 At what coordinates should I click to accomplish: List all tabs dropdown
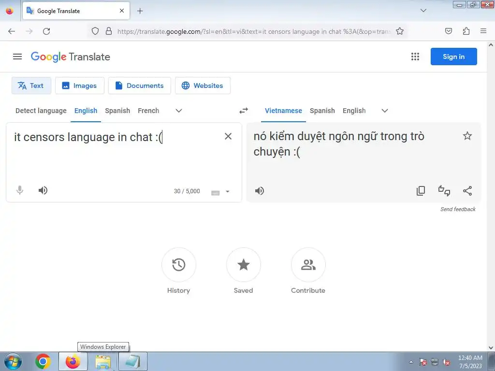coord(423,11)
